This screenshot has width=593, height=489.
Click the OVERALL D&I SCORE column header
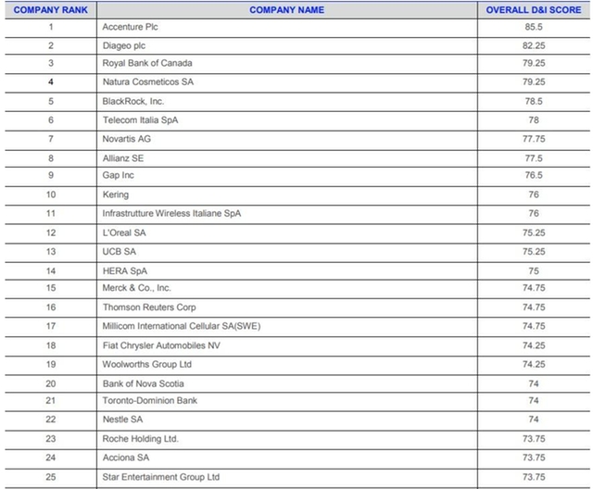click(533, 9)
